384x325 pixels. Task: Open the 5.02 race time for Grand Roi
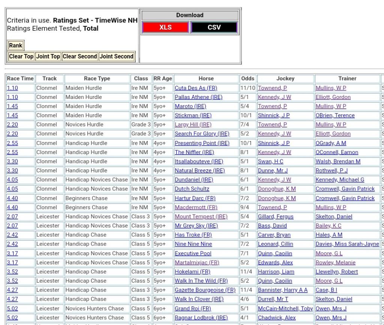12,309
